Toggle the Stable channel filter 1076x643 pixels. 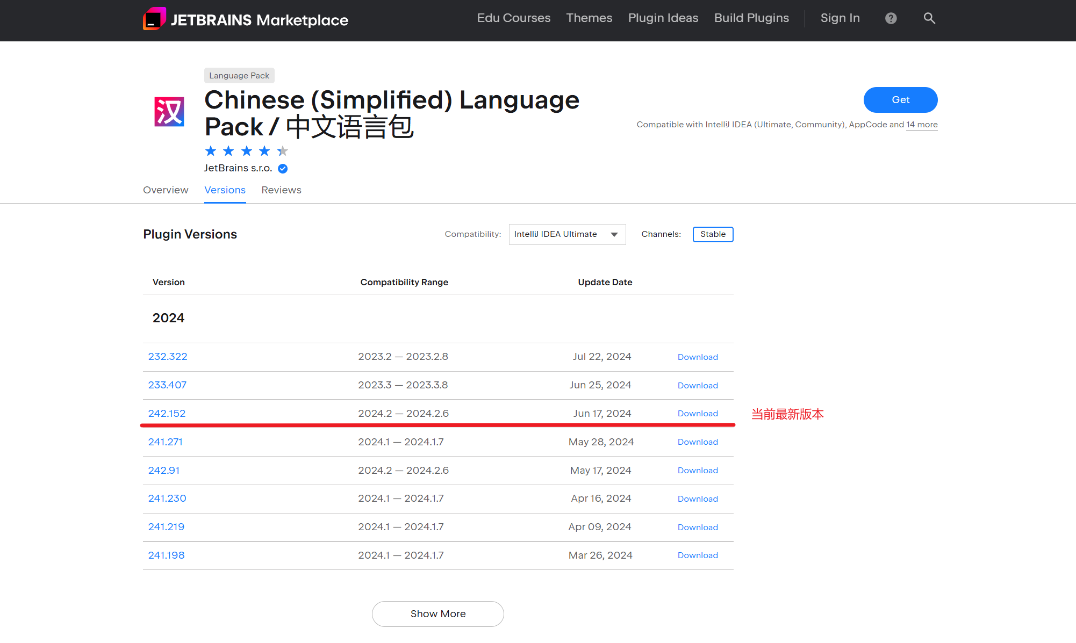(x=713, y=234)
